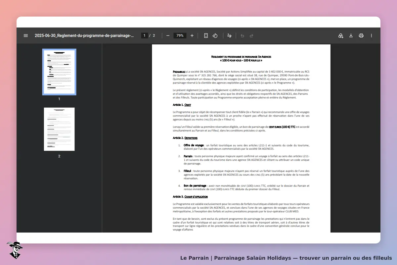This screenshot has height=265, width=397.
Task: Click the bold 'CENT EUROS (100 €) TTC' text
Action: (282, 127)
